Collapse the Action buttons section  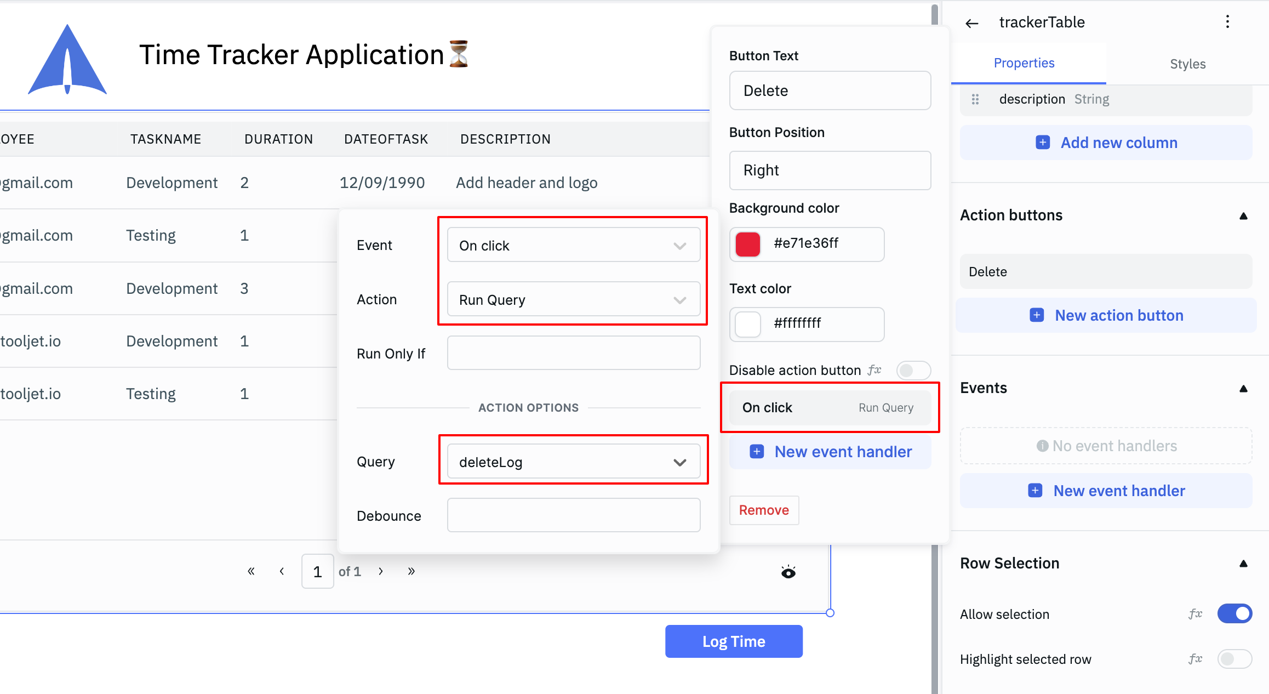[1243, 216]
